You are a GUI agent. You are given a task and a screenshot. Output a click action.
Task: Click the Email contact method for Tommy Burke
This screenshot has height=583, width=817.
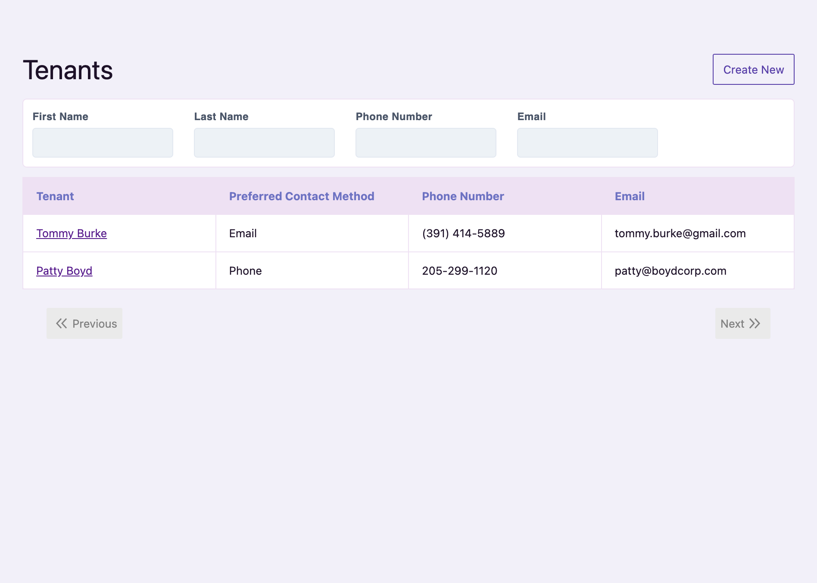(242, 233)
